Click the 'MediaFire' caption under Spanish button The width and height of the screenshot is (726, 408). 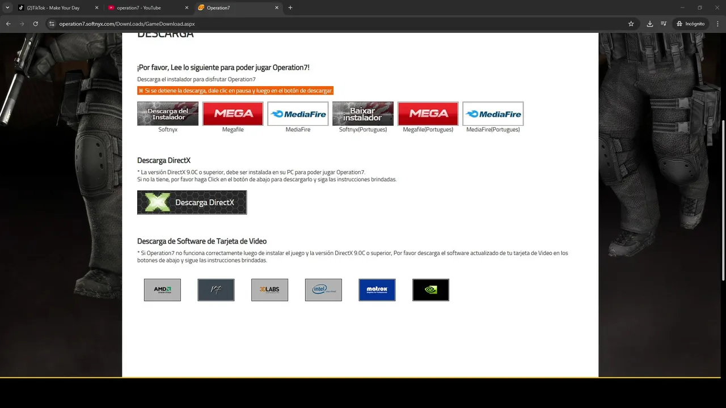298,130
